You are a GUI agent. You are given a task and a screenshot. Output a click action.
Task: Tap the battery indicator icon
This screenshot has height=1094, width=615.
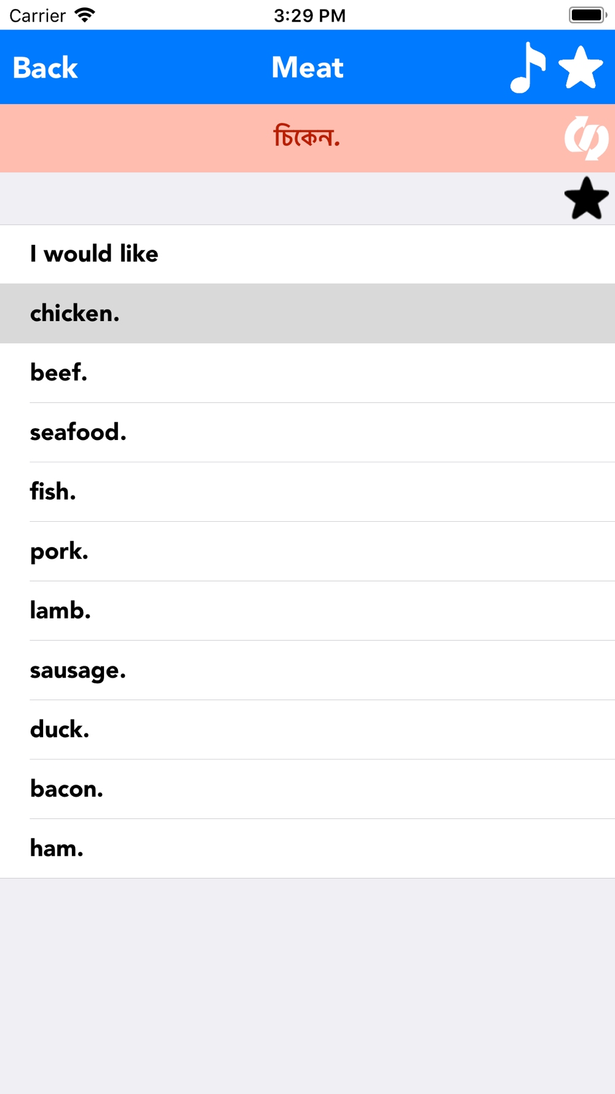click(x=588, y=15)
